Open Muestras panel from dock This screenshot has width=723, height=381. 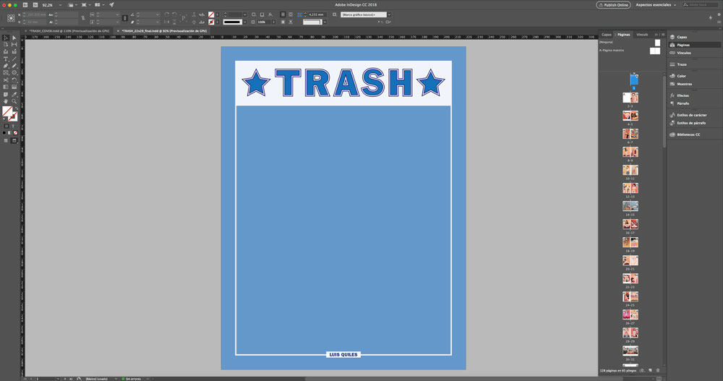tap(684, 84)
